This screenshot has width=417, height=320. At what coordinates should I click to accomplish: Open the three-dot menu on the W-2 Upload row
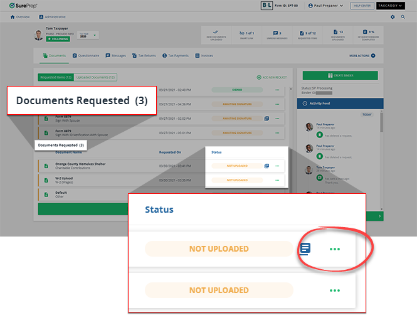(x=277, y=180)
